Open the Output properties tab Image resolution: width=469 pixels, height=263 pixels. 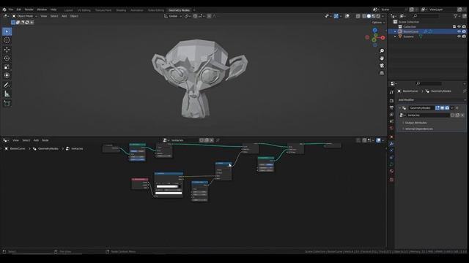(x=391, y=107)
